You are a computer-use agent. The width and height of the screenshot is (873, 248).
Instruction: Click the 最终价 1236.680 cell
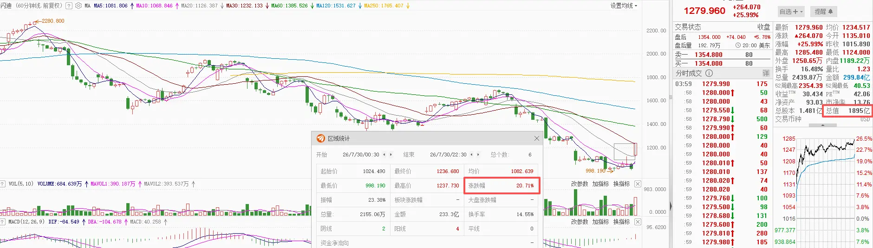(427, 171)
